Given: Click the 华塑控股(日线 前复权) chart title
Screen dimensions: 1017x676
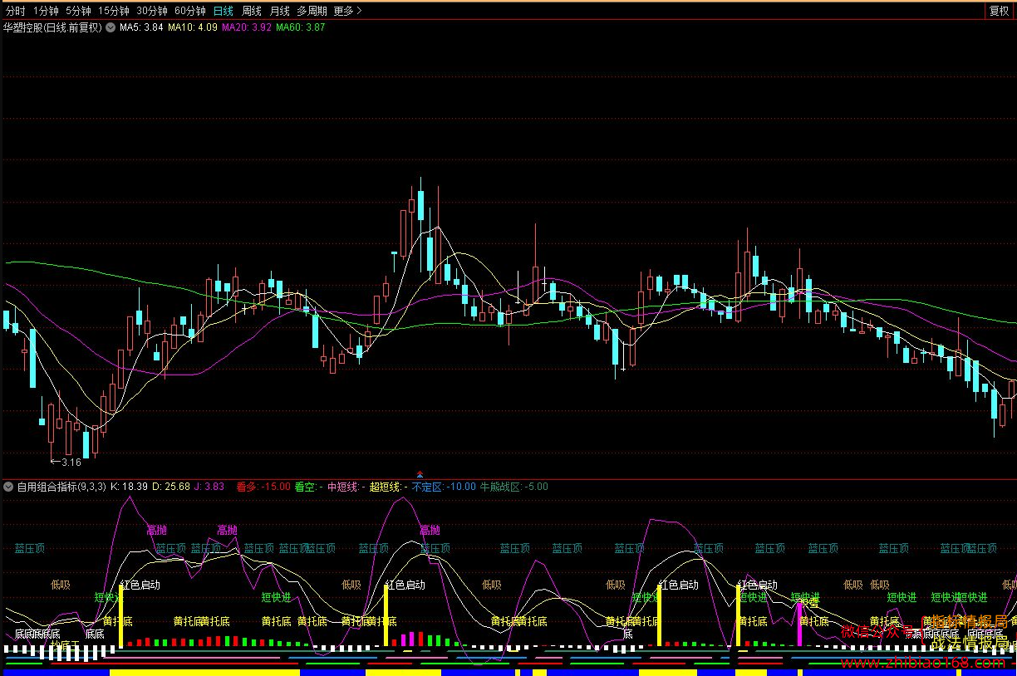Looking at the screenshot, I should [x=52, y=27].
